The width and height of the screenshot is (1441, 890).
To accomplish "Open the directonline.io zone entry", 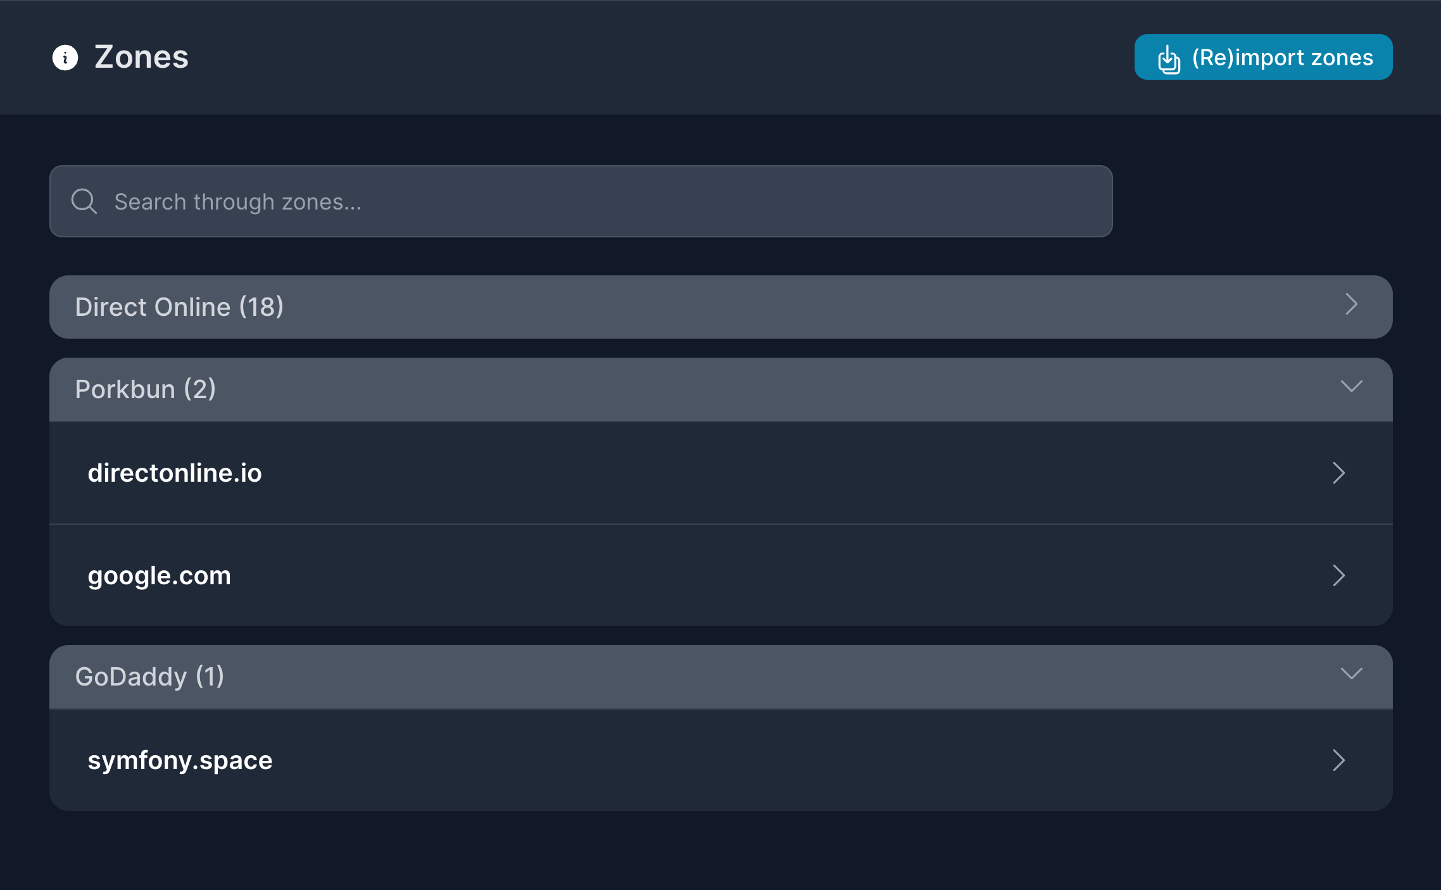I will click(x=175, y=473).
